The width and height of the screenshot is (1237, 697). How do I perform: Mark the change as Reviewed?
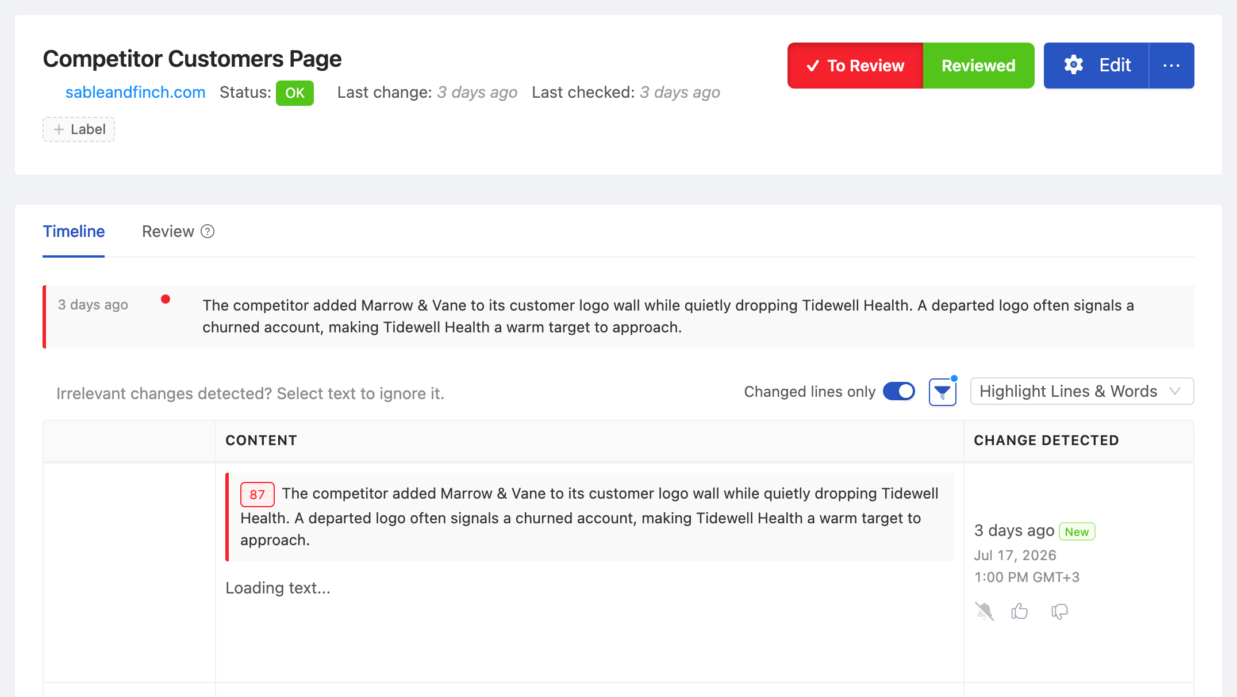(978, 66)
